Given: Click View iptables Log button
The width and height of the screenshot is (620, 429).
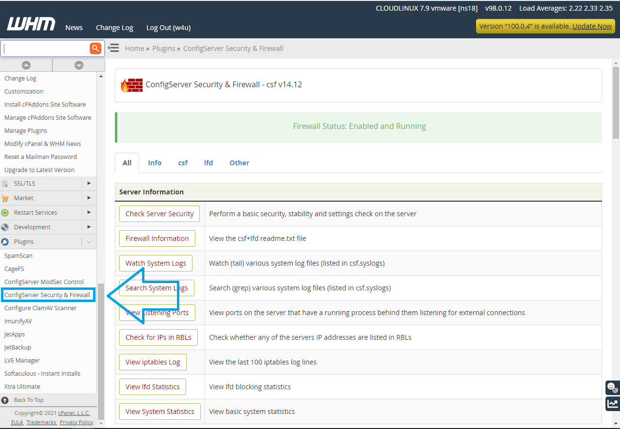Looking at the screenshot, I should 153,362.
